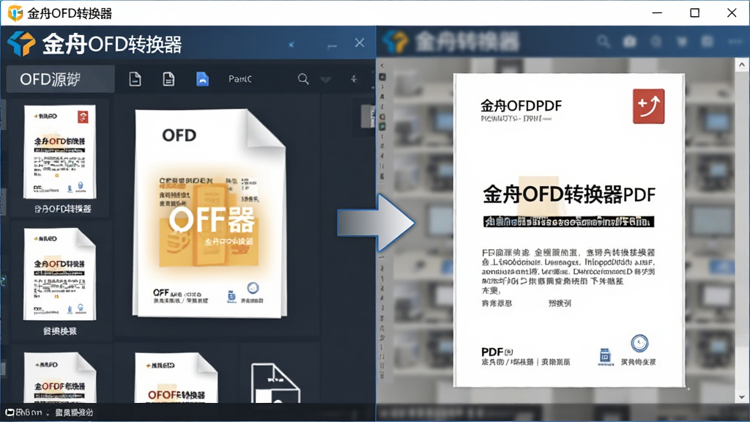Click the scrollbar down arrow in right panel
This screenshot has height=422, width=750.
tap(742, 396)
